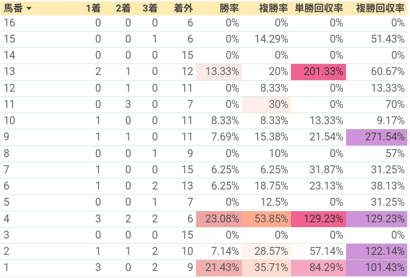Sort table by 2着 column header

[123, 8]
